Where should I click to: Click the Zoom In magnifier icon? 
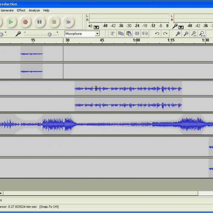pyautogui.click(x=178, y=34)
